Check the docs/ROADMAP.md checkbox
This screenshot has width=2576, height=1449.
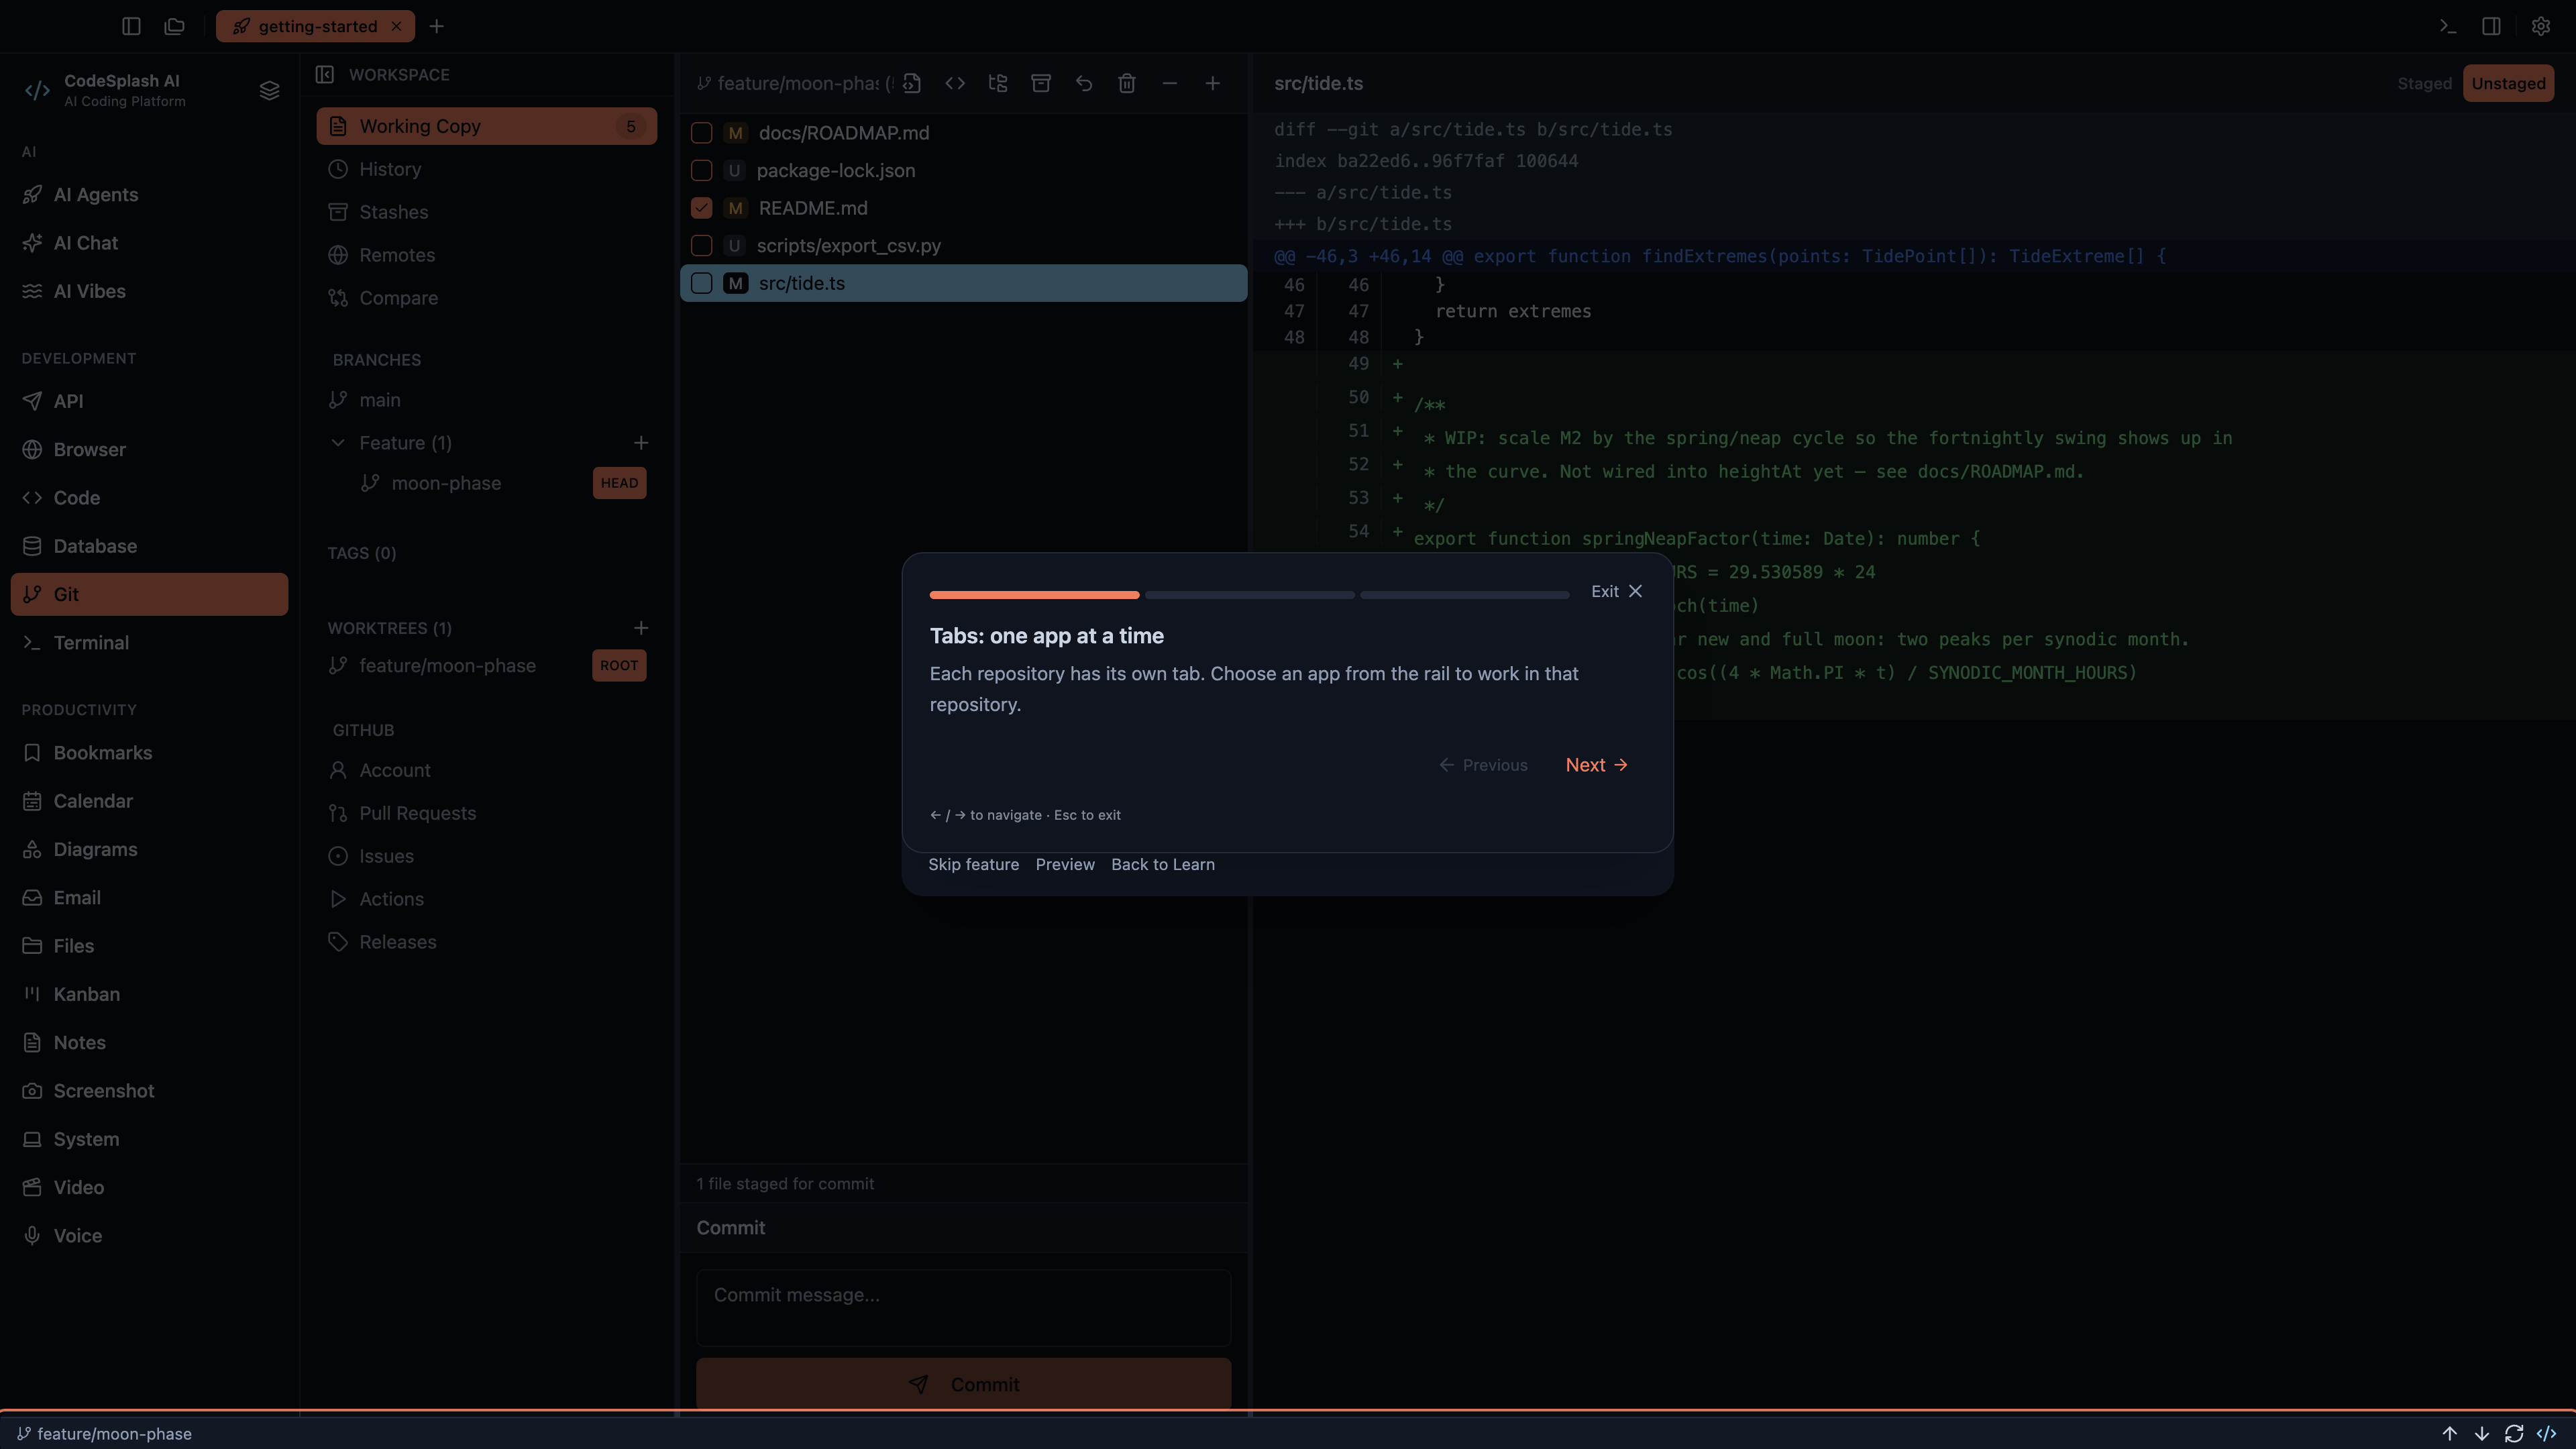(x=702, y=133)
